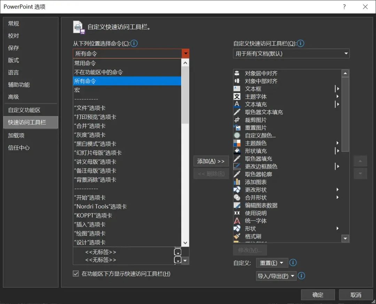Click the 更改形状 icon
Screen dimensions: 376x304
pos(237,190)
